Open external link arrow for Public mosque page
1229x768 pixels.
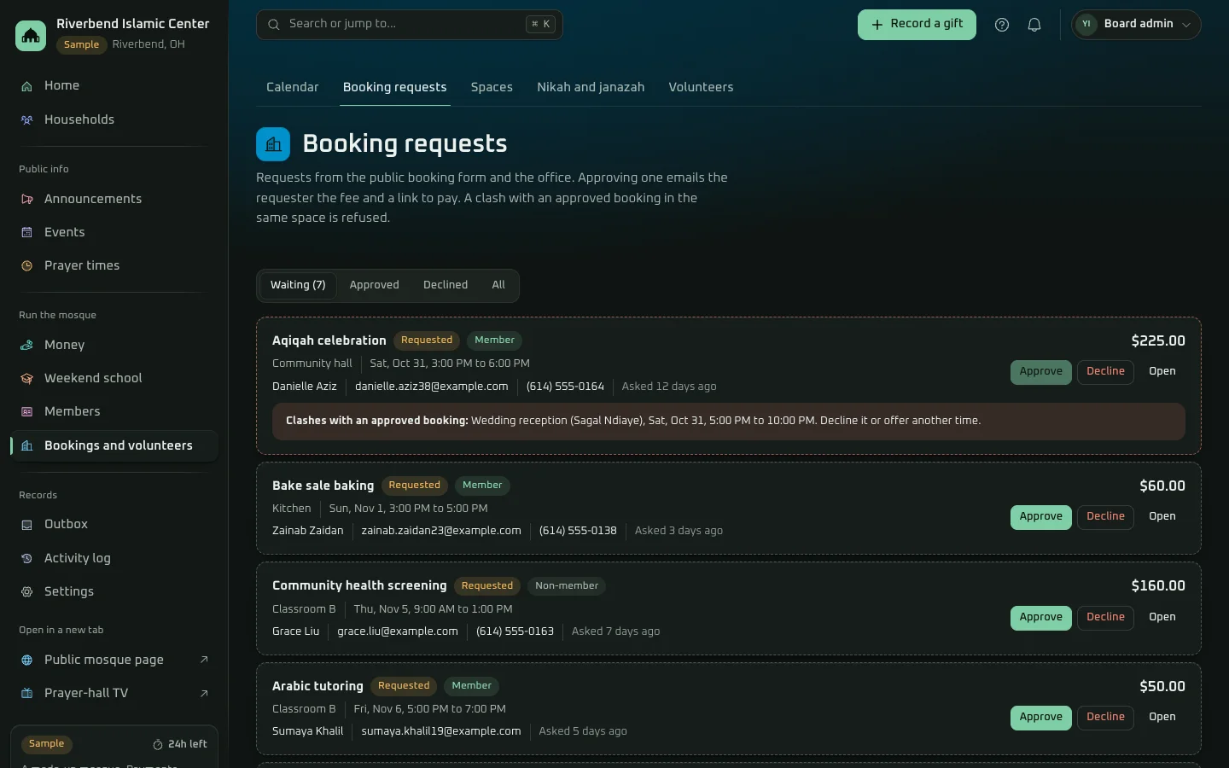204,660
